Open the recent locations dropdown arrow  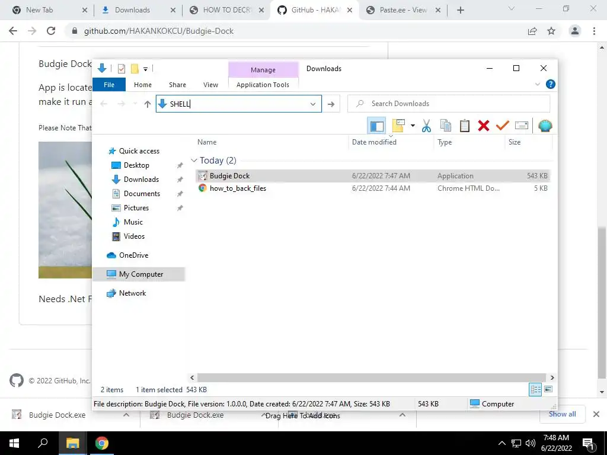tap(135, 104)
